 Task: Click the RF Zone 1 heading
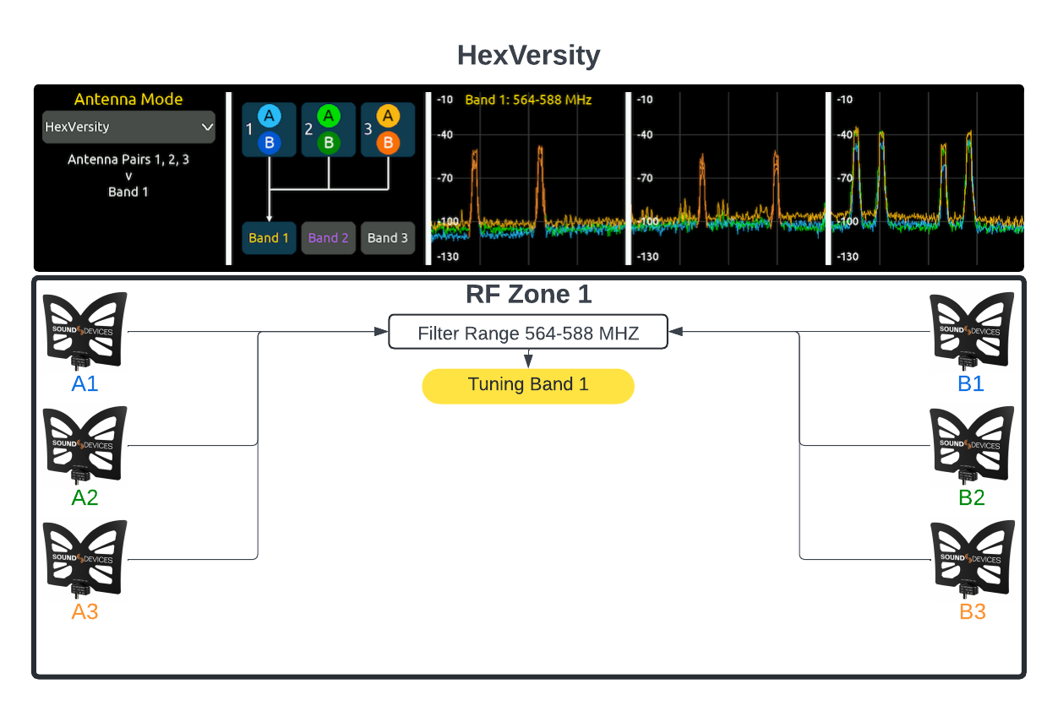[x=529, y=295]
